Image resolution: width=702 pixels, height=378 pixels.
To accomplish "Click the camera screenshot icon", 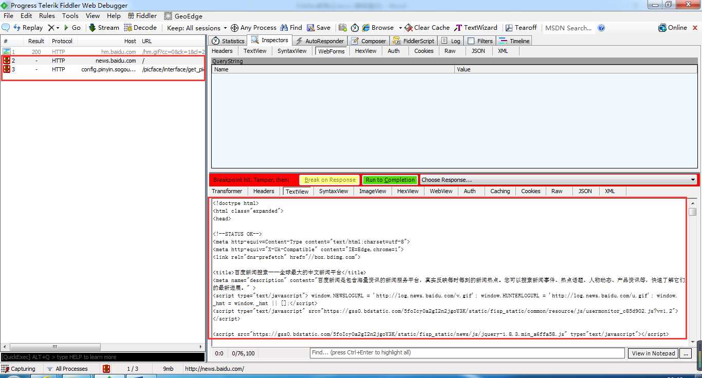I will tap(342, 28).
